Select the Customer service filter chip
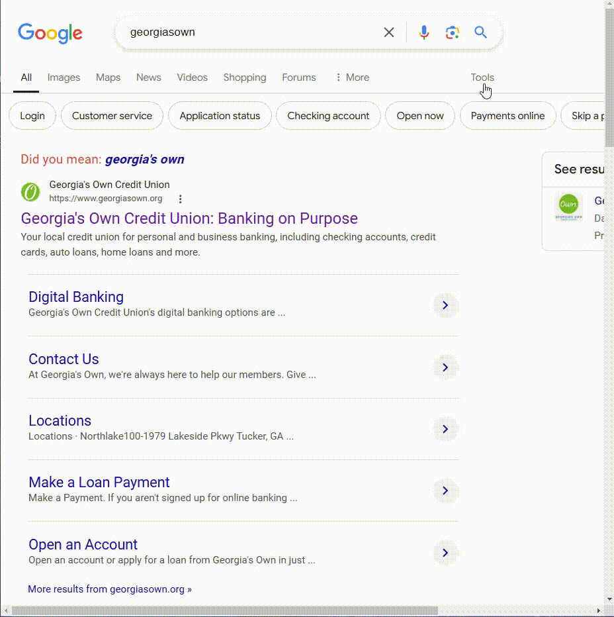 click(112, 116)
